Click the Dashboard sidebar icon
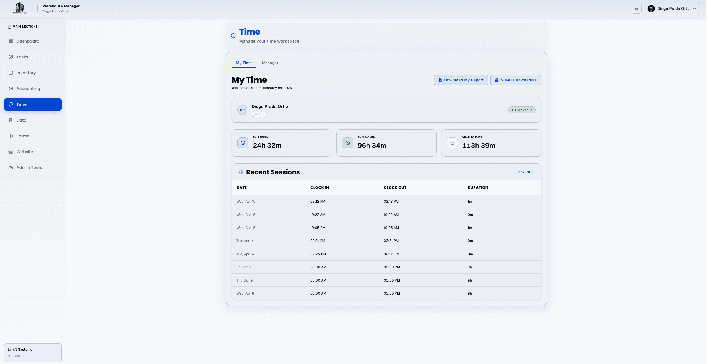This screenshot has width=707, height=364. [x=11, y=41]
